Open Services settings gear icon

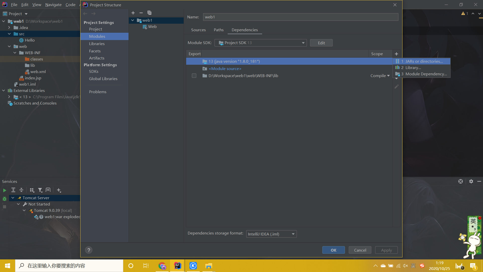[x=471, y=181]
